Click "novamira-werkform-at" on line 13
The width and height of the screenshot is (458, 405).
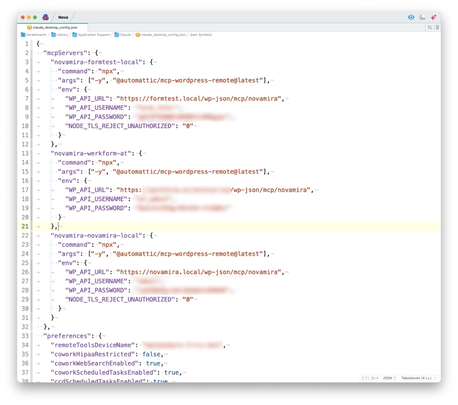click(90, 153)
